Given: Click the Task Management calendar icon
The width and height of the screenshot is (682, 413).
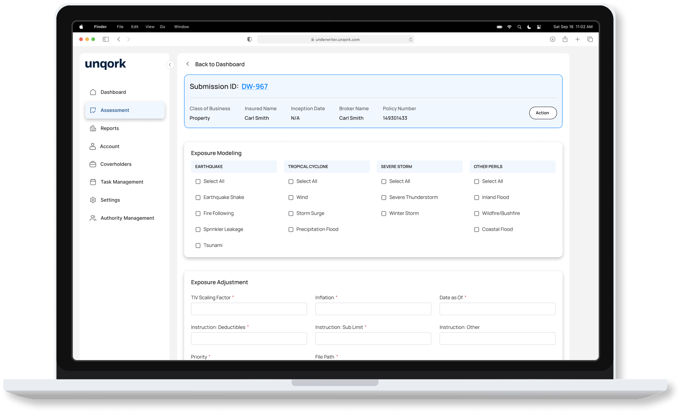Looking at the screenshot, I should (x=93, y=182).
